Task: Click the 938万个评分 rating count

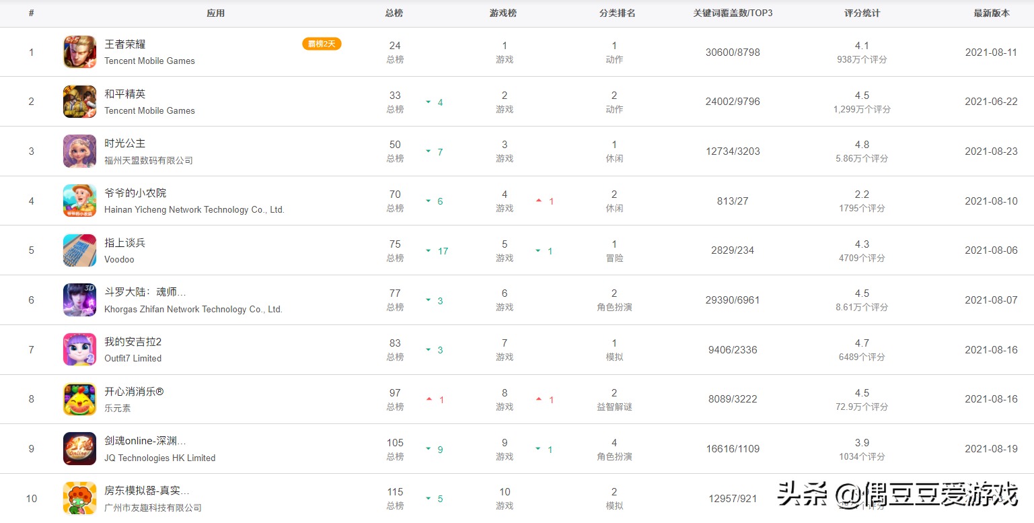Action: click(x=862, y=60)
